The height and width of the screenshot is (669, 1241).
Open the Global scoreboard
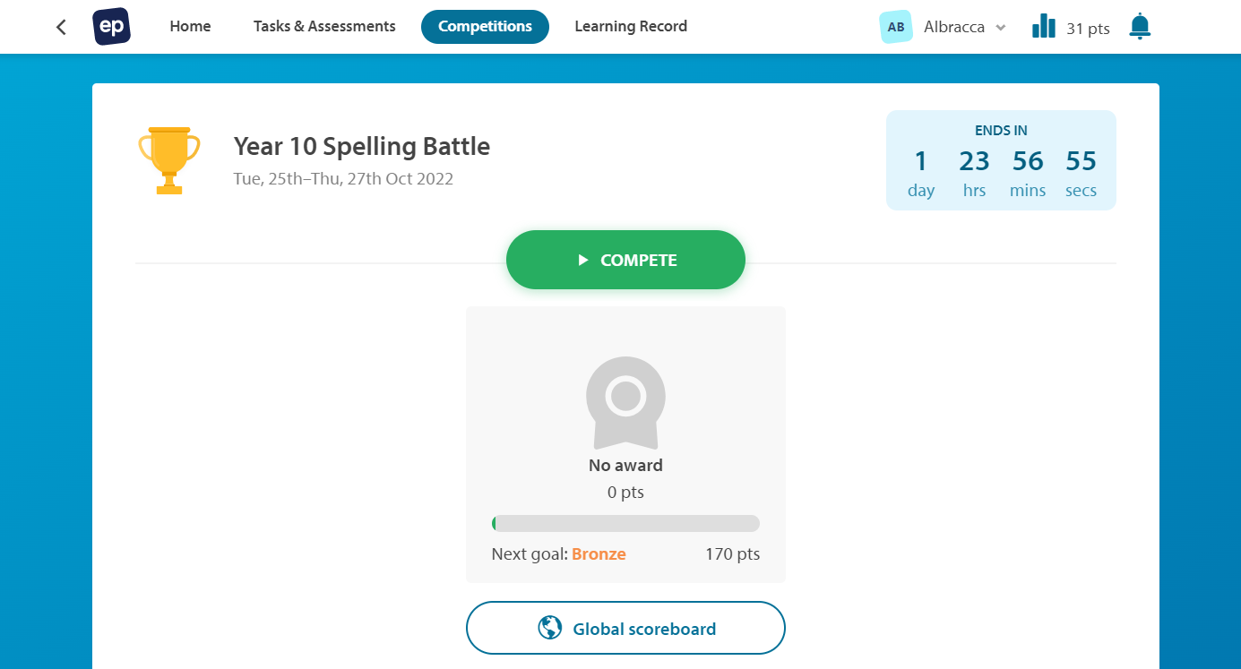(625, 628)
